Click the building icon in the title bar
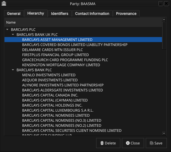Screen dimensions: 171x152 click(4, 3)
